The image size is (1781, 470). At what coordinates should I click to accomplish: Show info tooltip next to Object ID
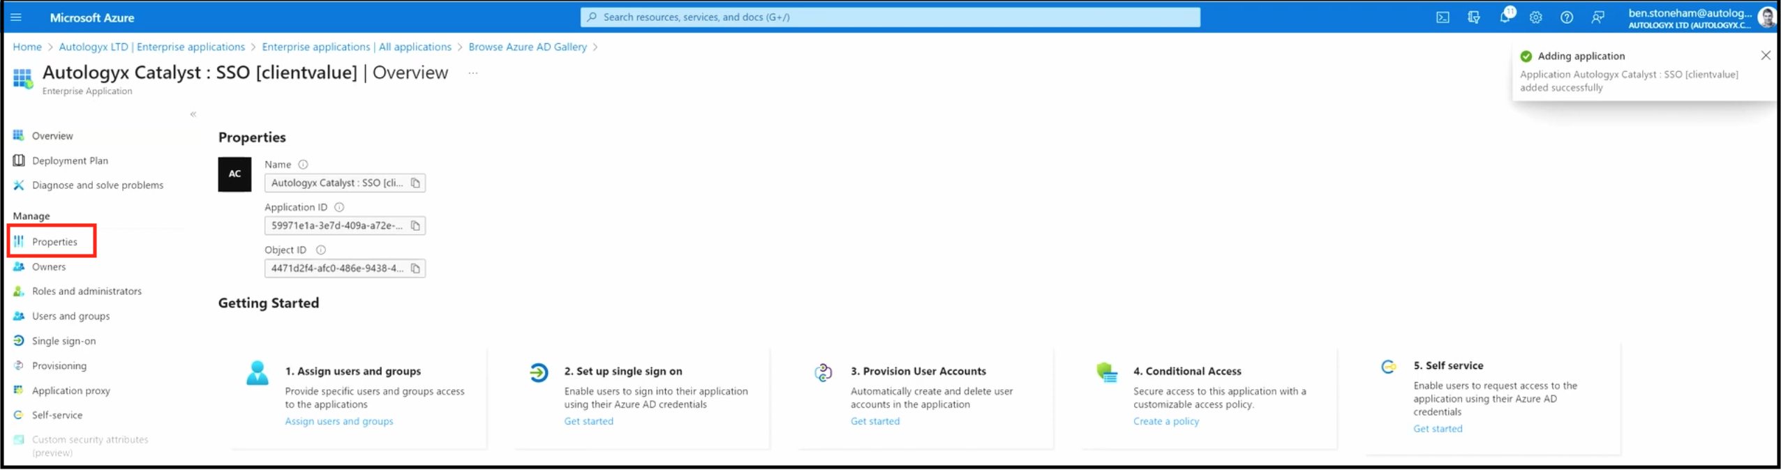[321, 250]
